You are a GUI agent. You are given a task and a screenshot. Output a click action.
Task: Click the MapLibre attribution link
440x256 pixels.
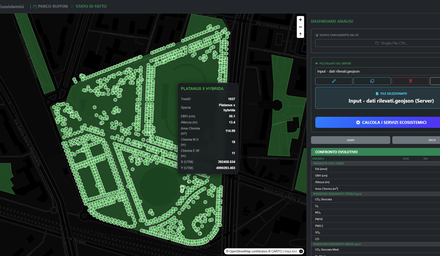(290, 251)
